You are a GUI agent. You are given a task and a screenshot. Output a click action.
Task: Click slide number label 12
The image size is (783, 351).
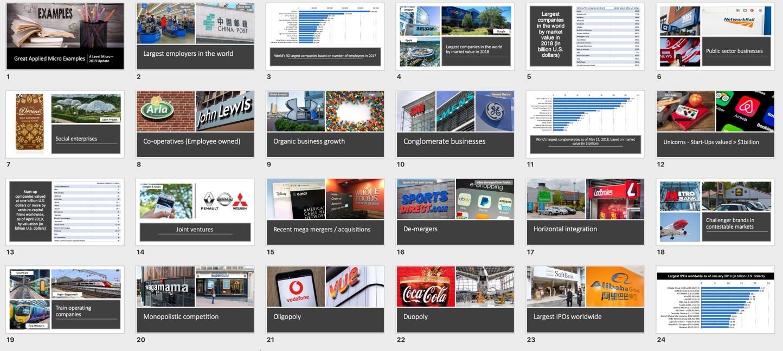660,165
